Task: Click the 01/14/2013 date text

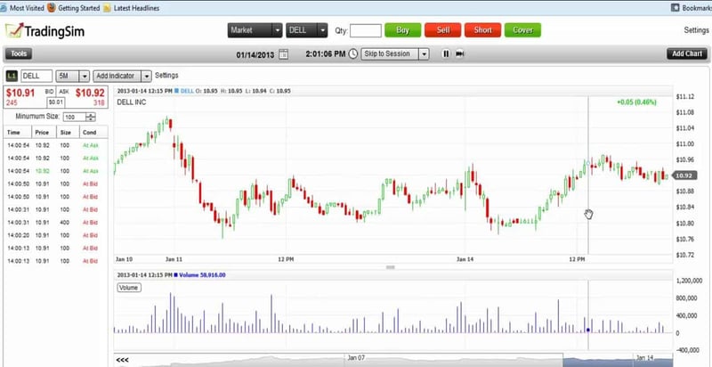Action: [255, 54]
